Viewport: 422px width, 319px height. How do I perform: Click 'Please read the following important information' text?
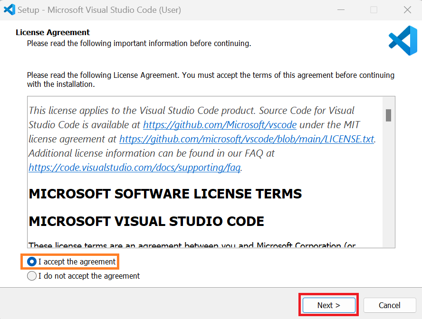tap(139, 43)
